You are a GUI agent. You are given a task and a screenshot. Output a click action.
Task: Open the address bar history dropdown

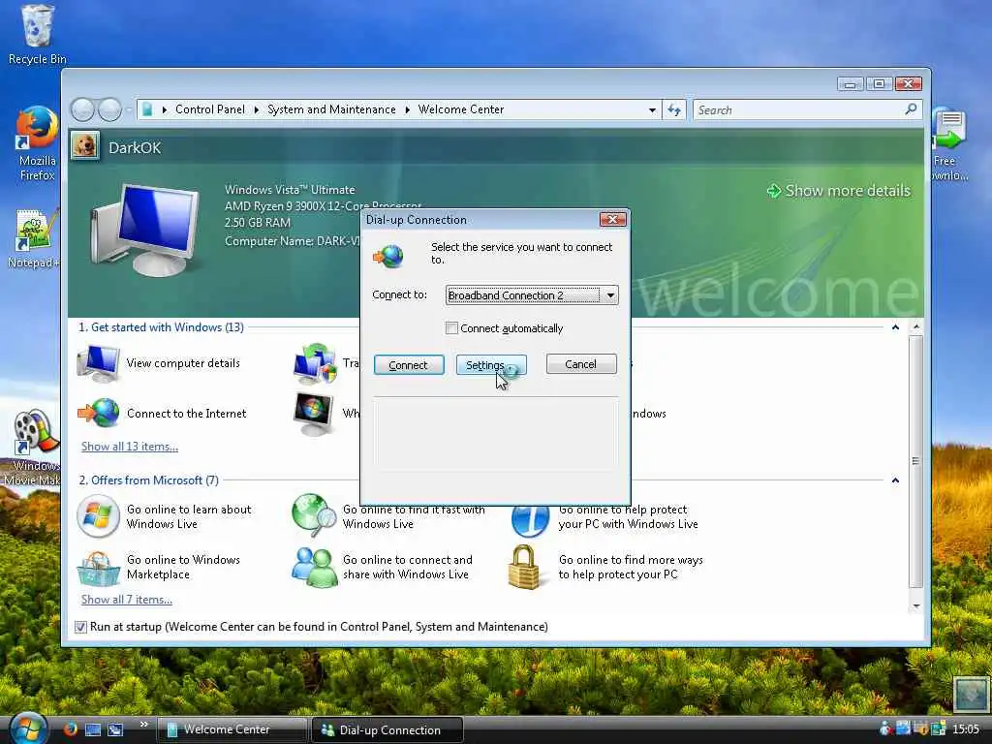(x=652, y=110)
